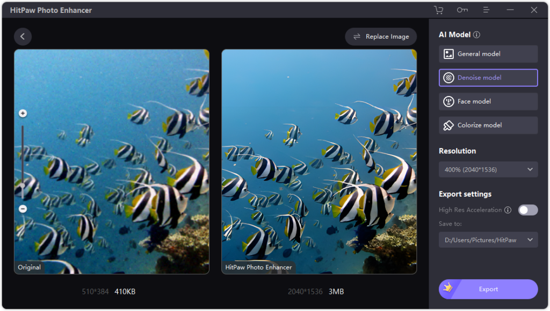Click the High Res Acceleration info icon
This screenshot has width=550, height=311.
tap(508, 210)
